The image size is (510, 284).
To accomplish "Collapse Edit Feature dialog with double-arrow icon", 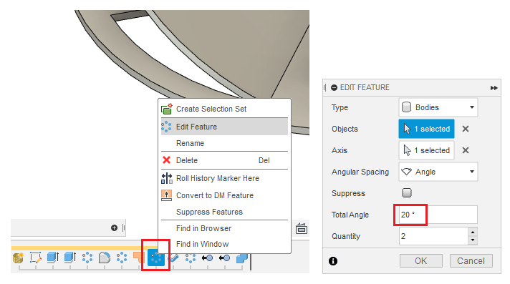I will click(x=494, y=88).
